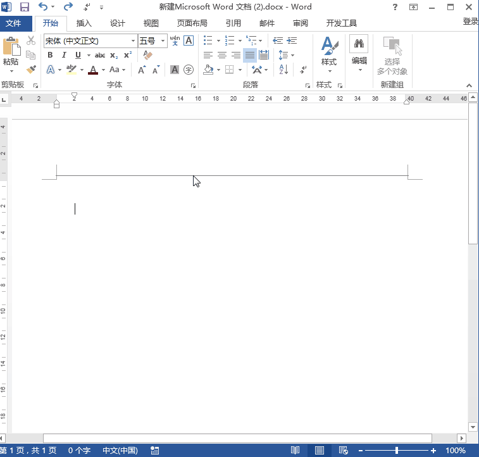The image size is (479, 457).
Task: Toggle justify alignment button
Action: pyautogui.click(x=249, y=55)
